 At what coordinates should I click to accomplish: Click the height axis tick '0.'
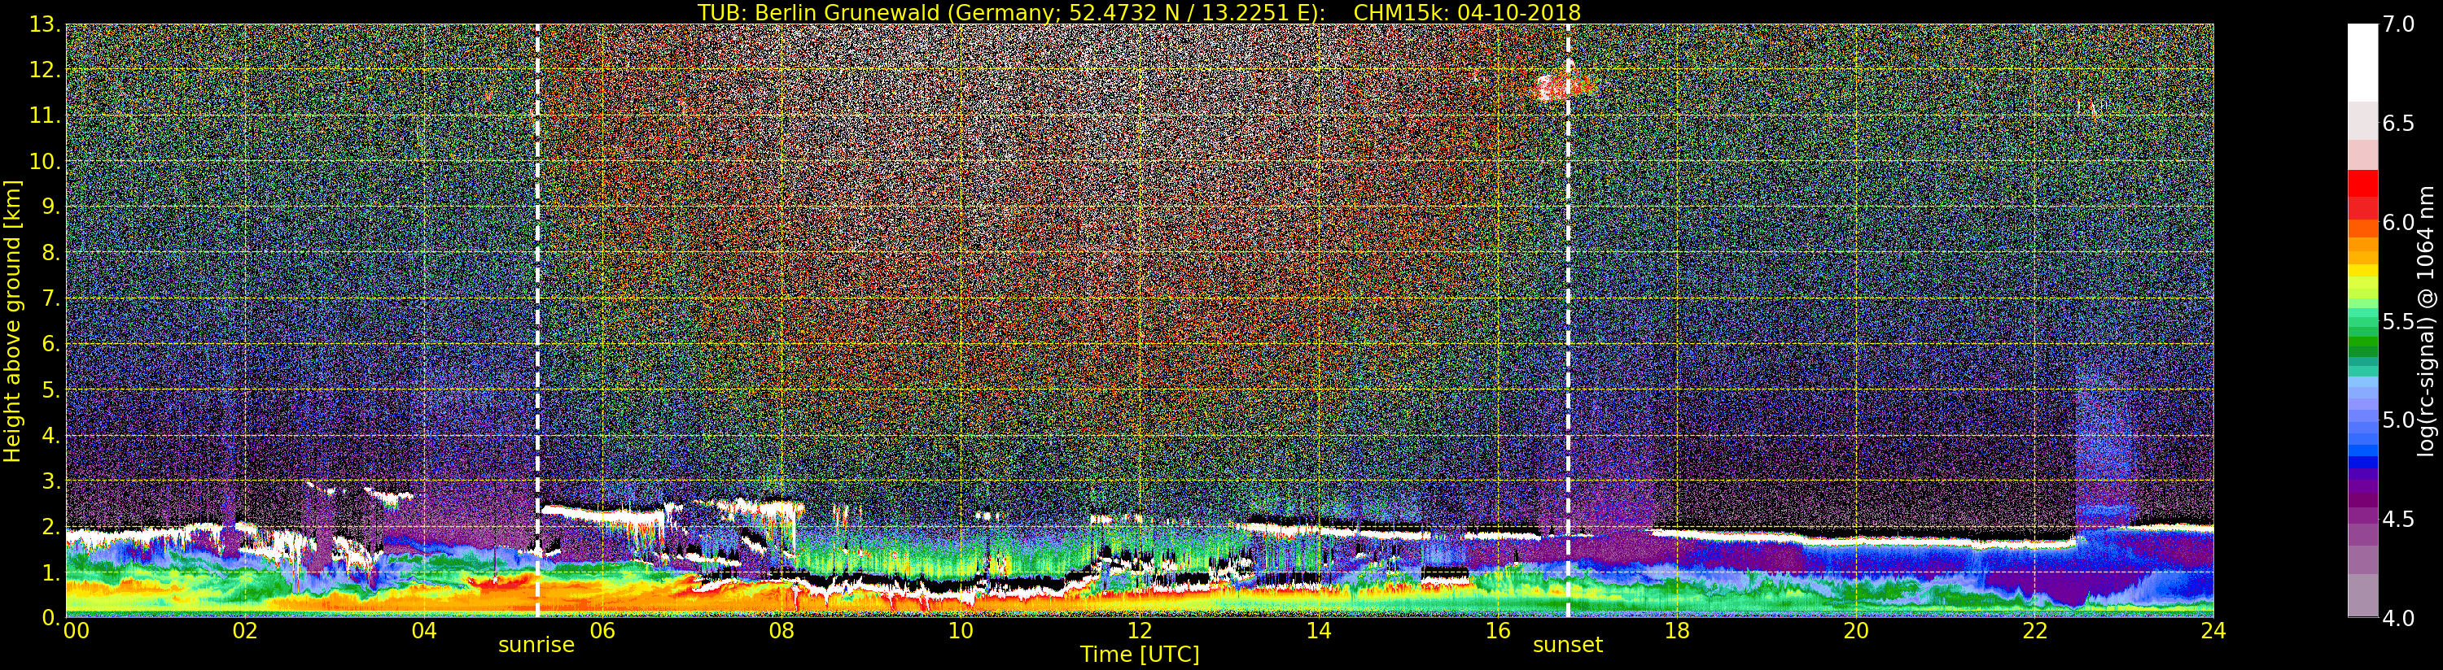50,618
